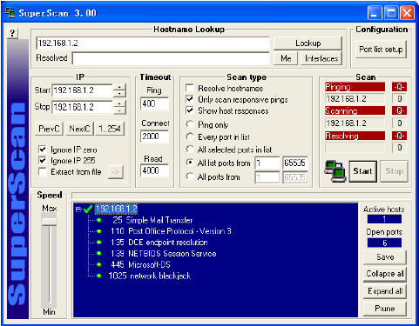The width and height of the screenshot is (419, 326).
Task: Select the 1025 network blackjack row
Action: [150, 276]
